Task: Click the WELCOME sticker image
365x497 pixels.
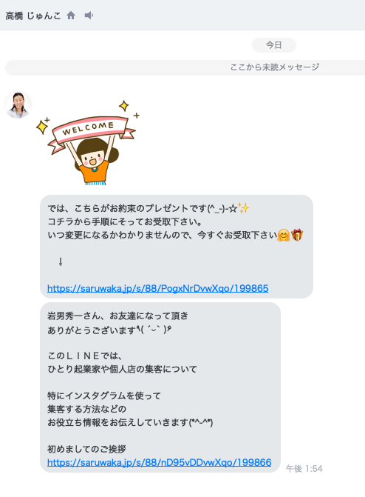Action: [88, 143]
